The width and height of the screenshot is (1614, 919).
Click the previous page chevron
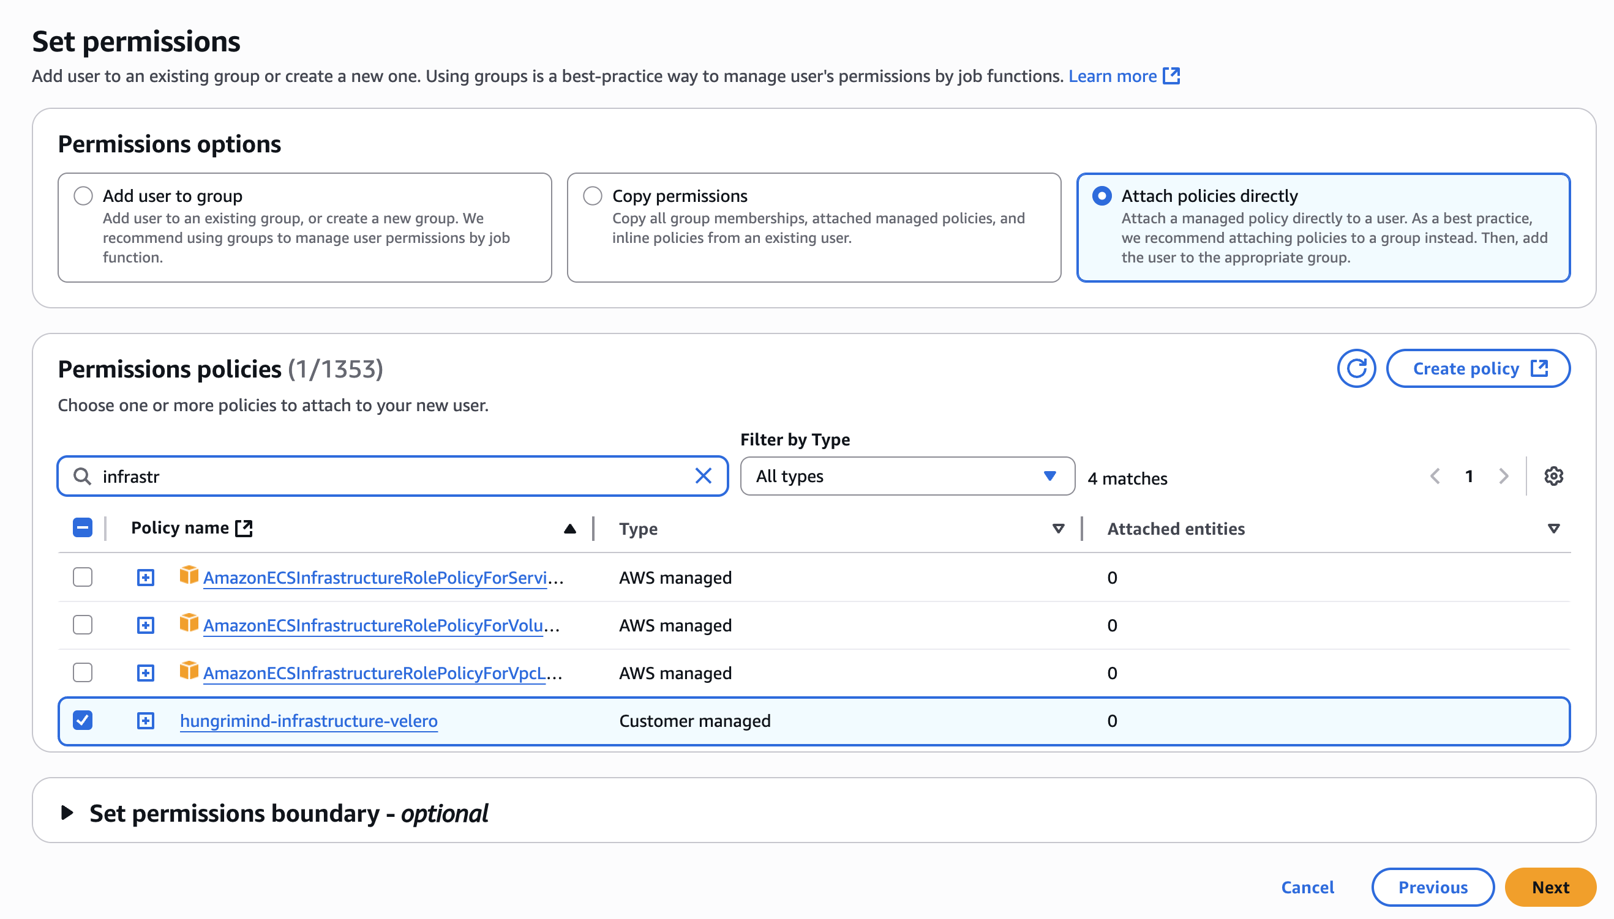pos(1436,476)
